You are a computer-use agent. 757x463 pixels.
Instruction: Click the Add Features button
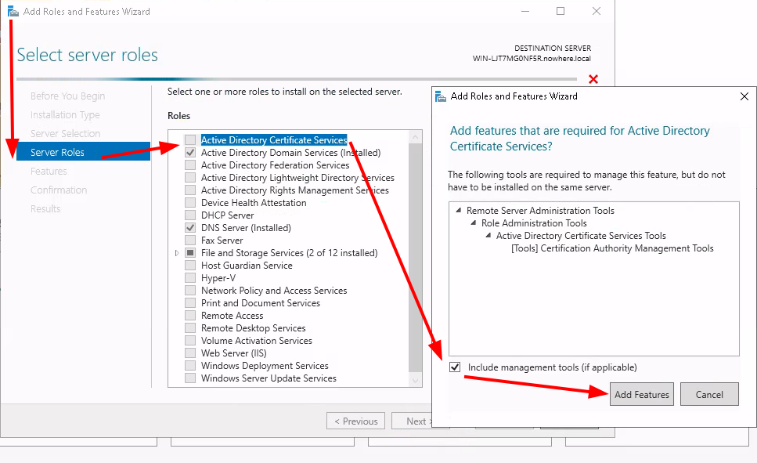(x=642, y=394)
